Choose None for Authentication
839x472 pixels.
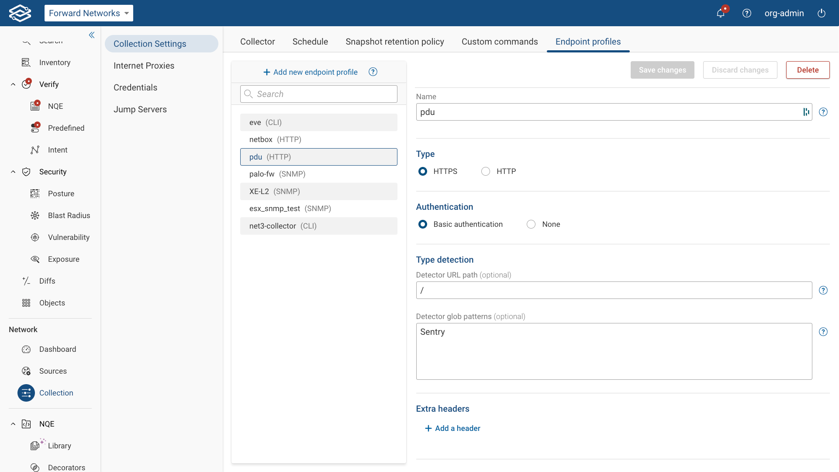531,224
